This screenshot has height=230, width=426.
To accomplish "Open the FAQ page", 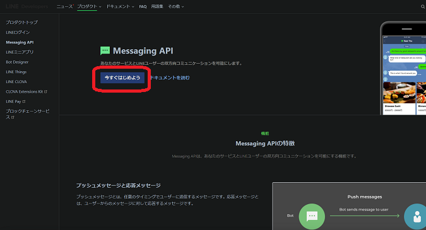I will 143,6.
